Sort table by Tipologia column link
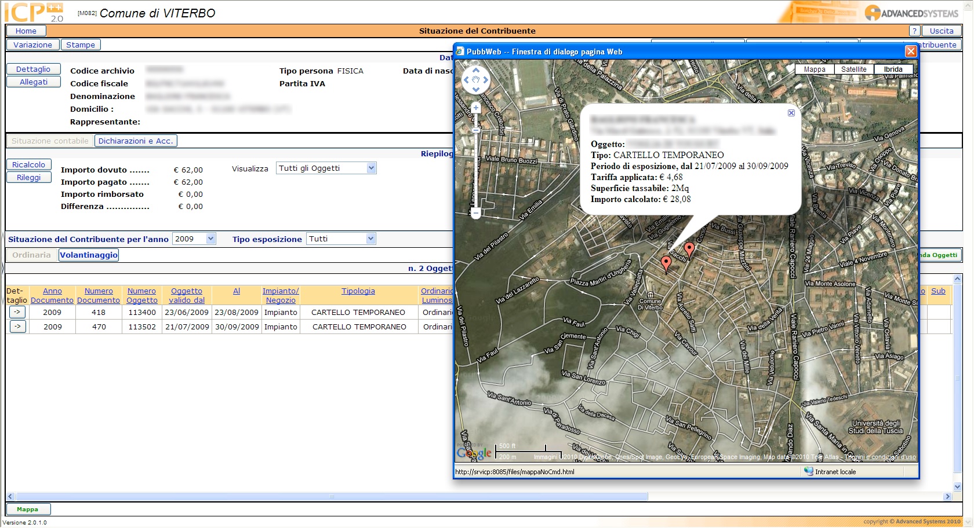 pos(358,291)
